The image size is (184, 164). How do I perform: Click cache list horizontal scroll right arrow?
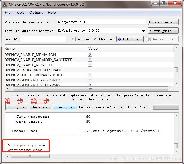pyautogui.click(x=171, y=89)
